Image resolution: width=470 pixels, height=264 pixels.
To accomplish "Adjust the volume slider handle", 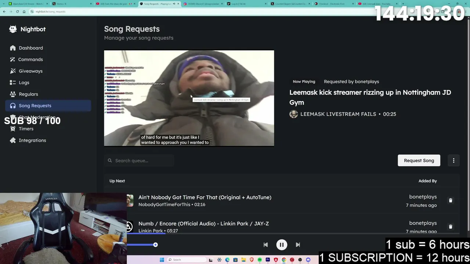I will pyautogui.click(x=155, y=245).
